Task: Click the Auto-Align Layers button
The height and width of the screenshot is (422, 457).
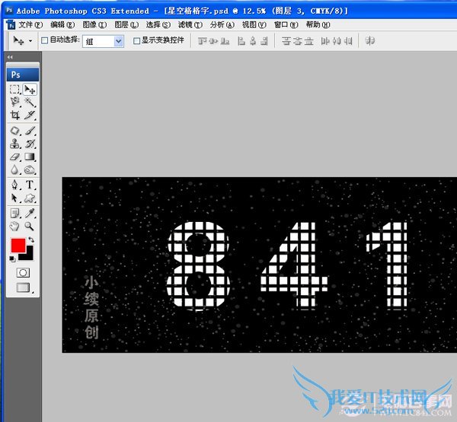Action: pyautogui.click(x=370, y=41)
